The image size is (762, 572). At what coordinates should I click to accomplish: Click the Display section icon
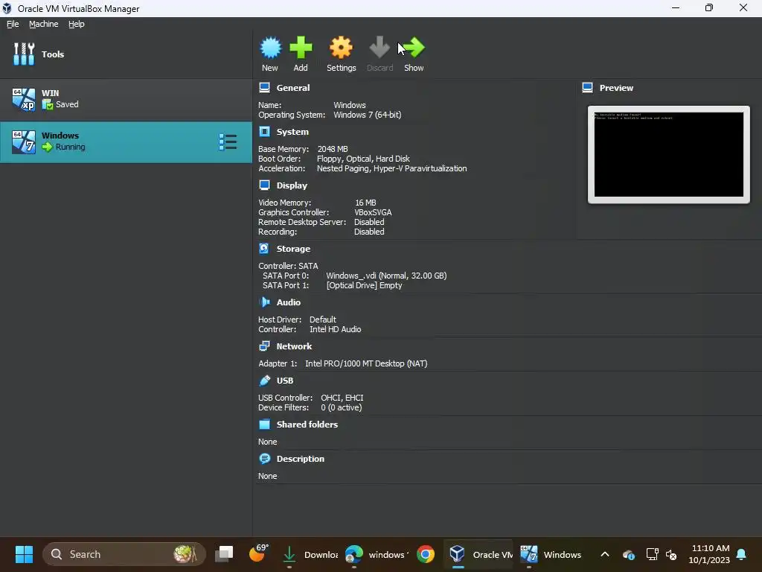[x=264, y=185]
